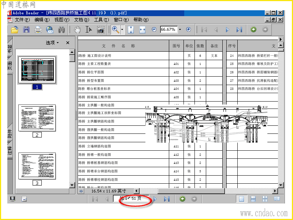Screen dimensions: 293x220
Task: Open the 视图(V) menu
Action: [x=62, y=20]
